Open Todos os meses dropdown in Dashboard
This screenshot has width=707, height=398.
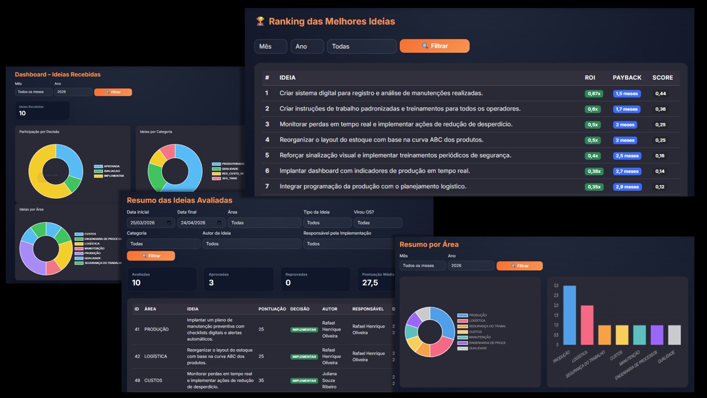[x=34, y=92]
